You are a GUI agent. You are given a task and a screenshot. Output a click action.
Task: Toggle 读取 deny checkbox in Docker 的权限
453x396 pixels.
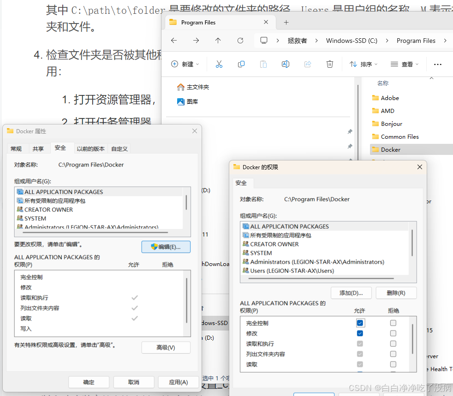(393, 364)
